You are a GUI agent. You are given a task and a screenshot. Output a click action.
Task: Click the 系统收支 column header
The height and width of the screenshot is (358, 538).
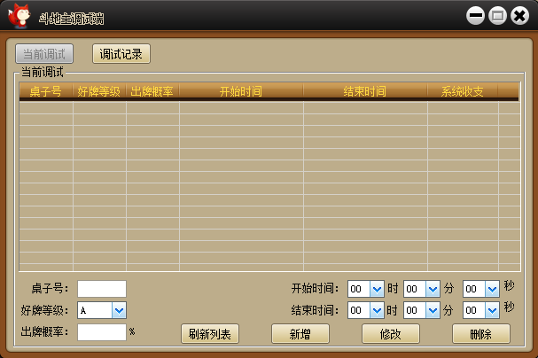click(x=462, y=91)
